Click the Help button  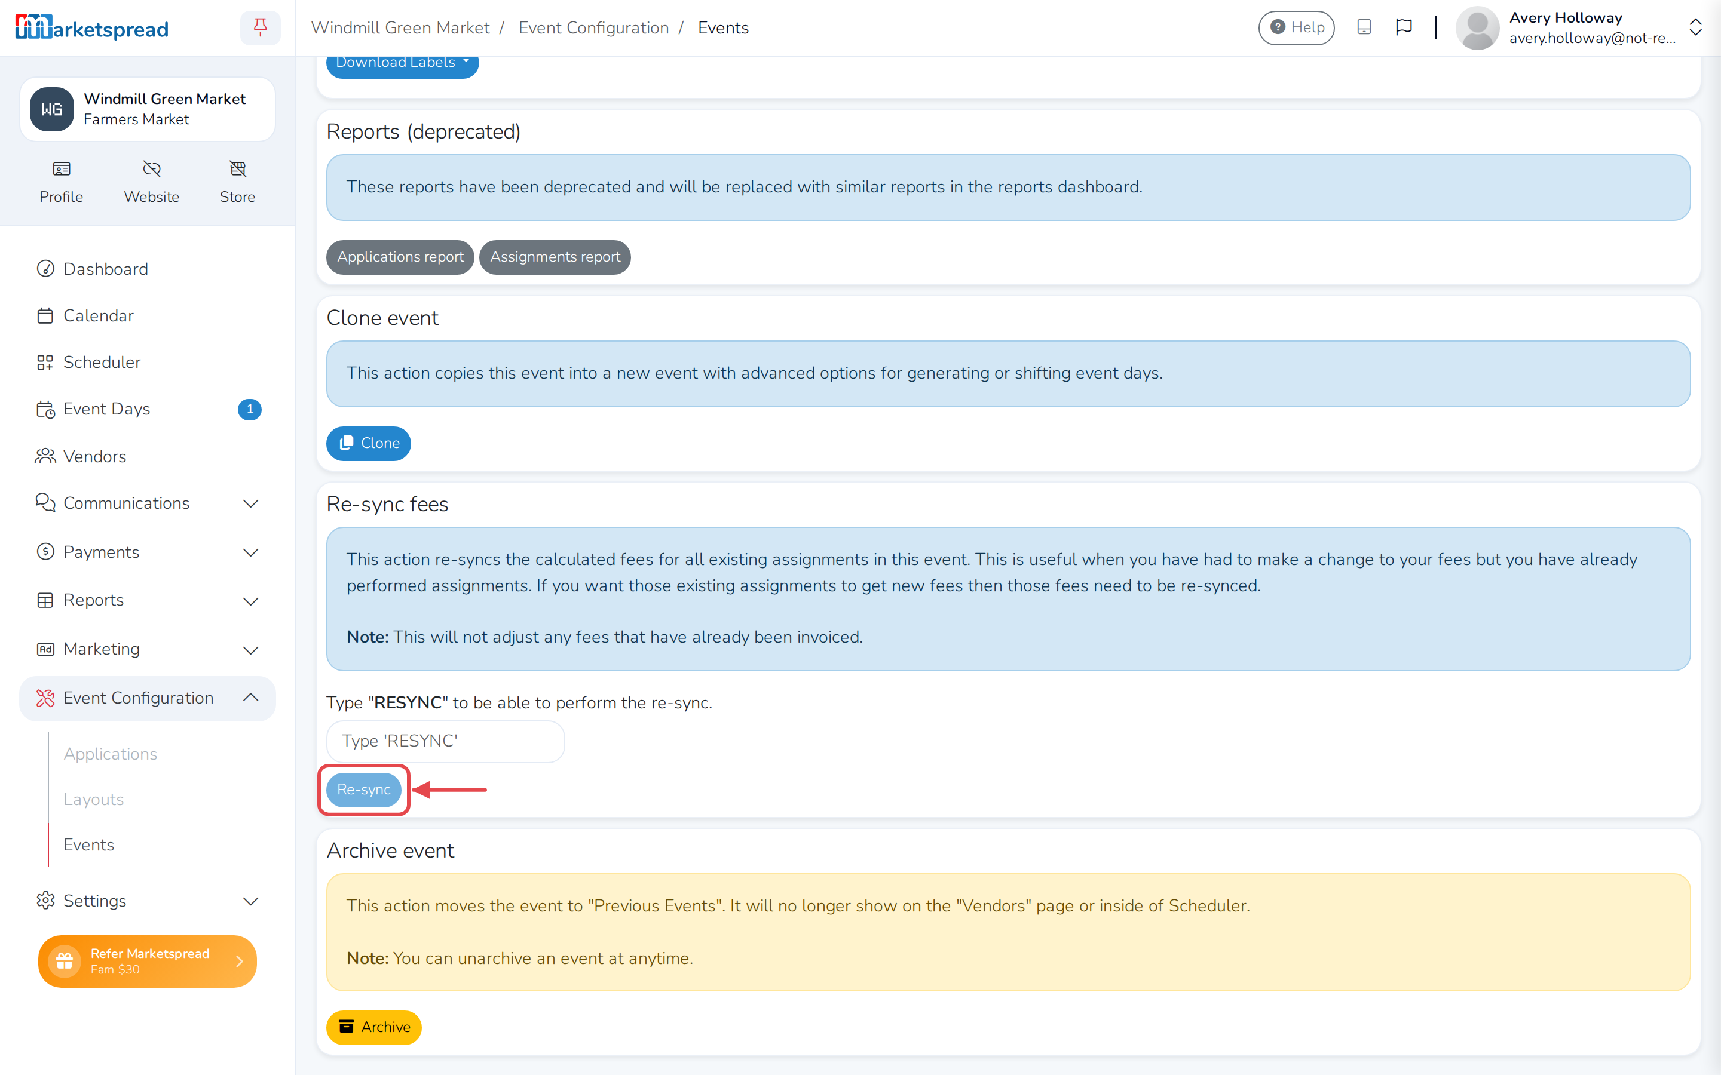point(1297,27)
